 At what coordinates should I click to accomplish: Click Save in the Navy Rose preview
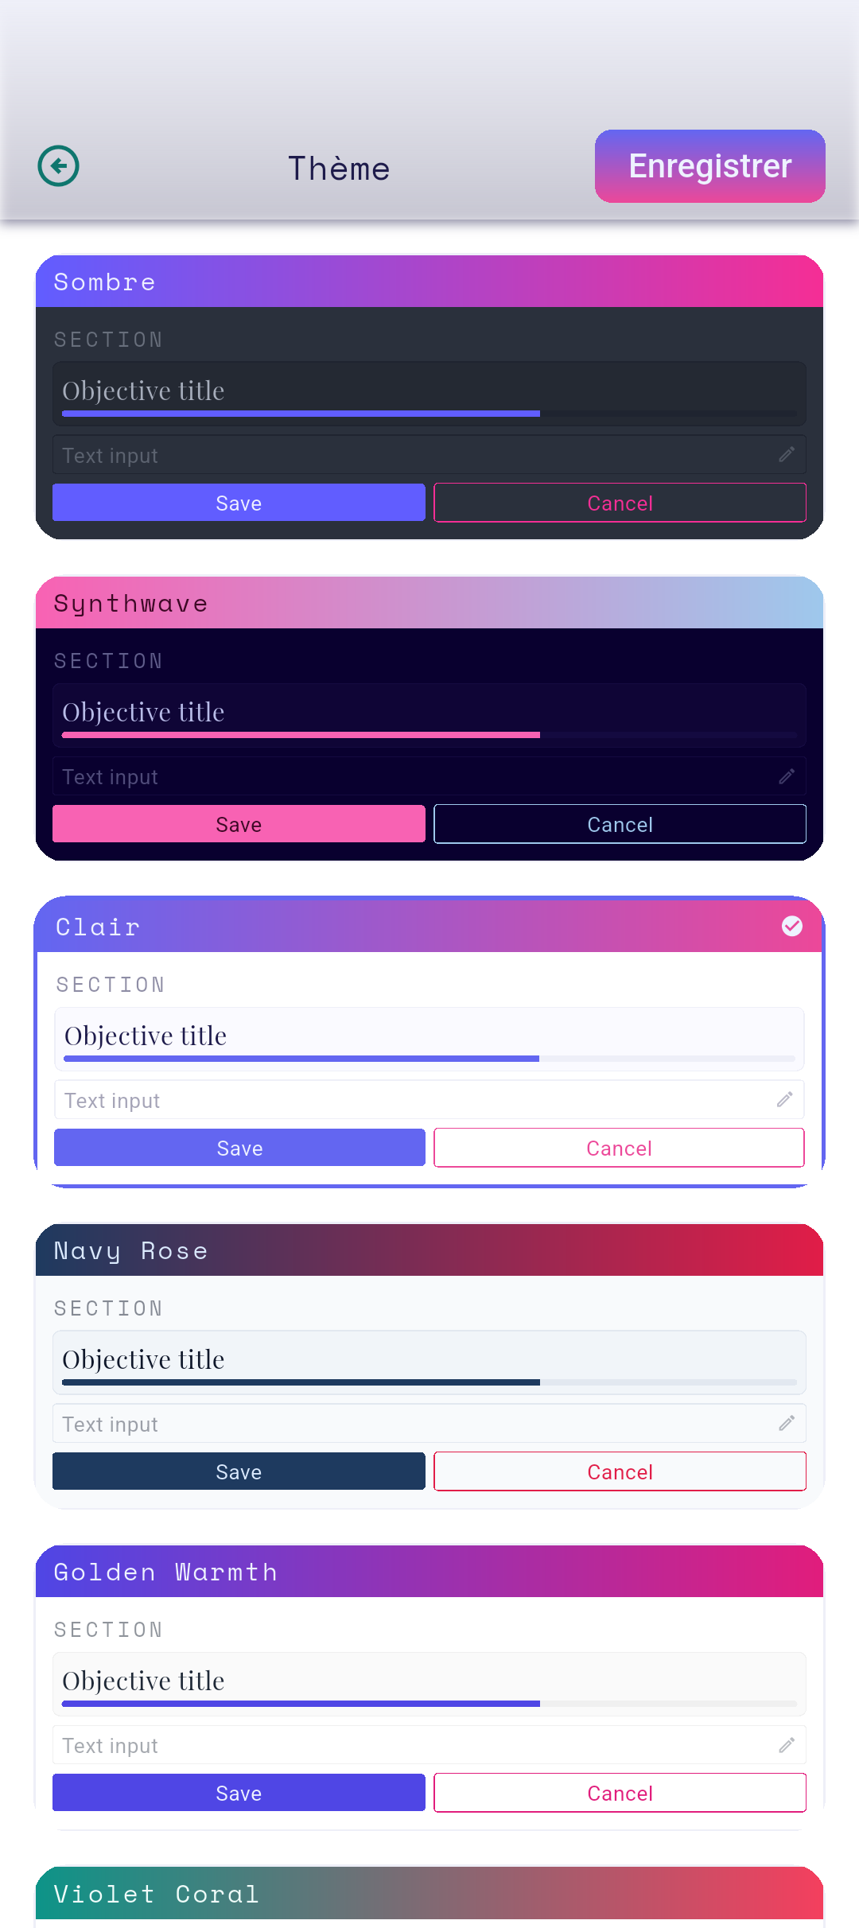click(239, 1471)
